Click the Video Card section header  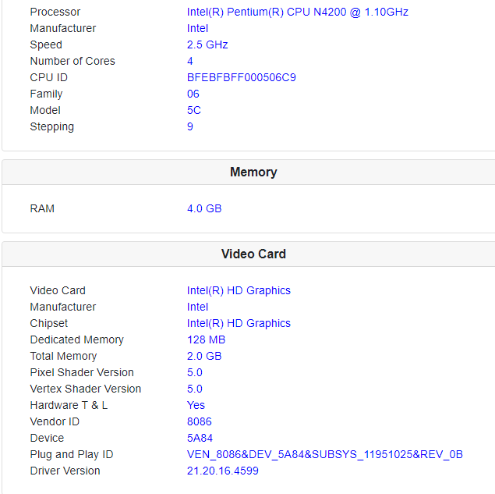pos(253,254)
